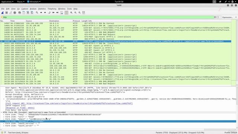Follow the Full request URI link

[69, 103]
